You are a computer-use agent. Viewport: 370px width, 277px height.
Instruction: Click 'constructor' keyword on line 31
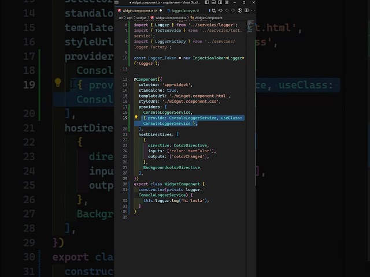tap(151, 190)
